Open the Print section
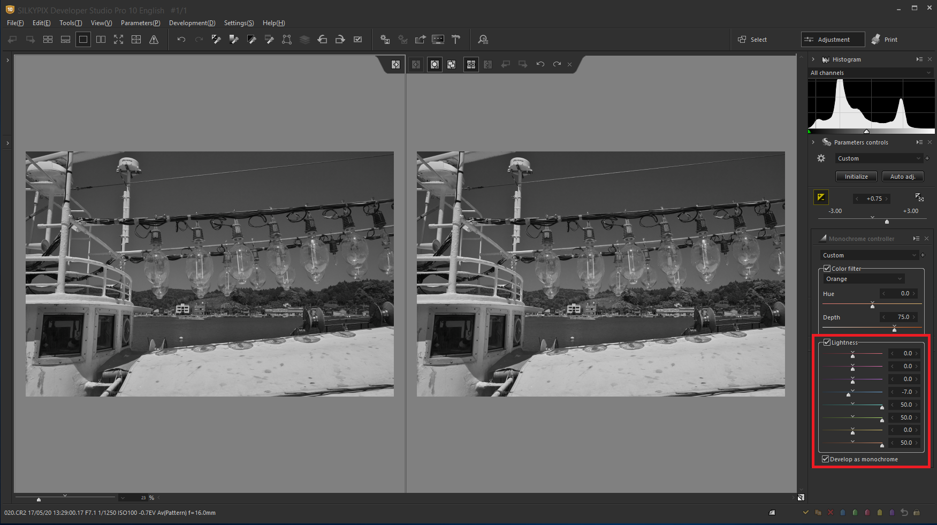Viewport: 937px width, 525px height. (x=885, y=40)
